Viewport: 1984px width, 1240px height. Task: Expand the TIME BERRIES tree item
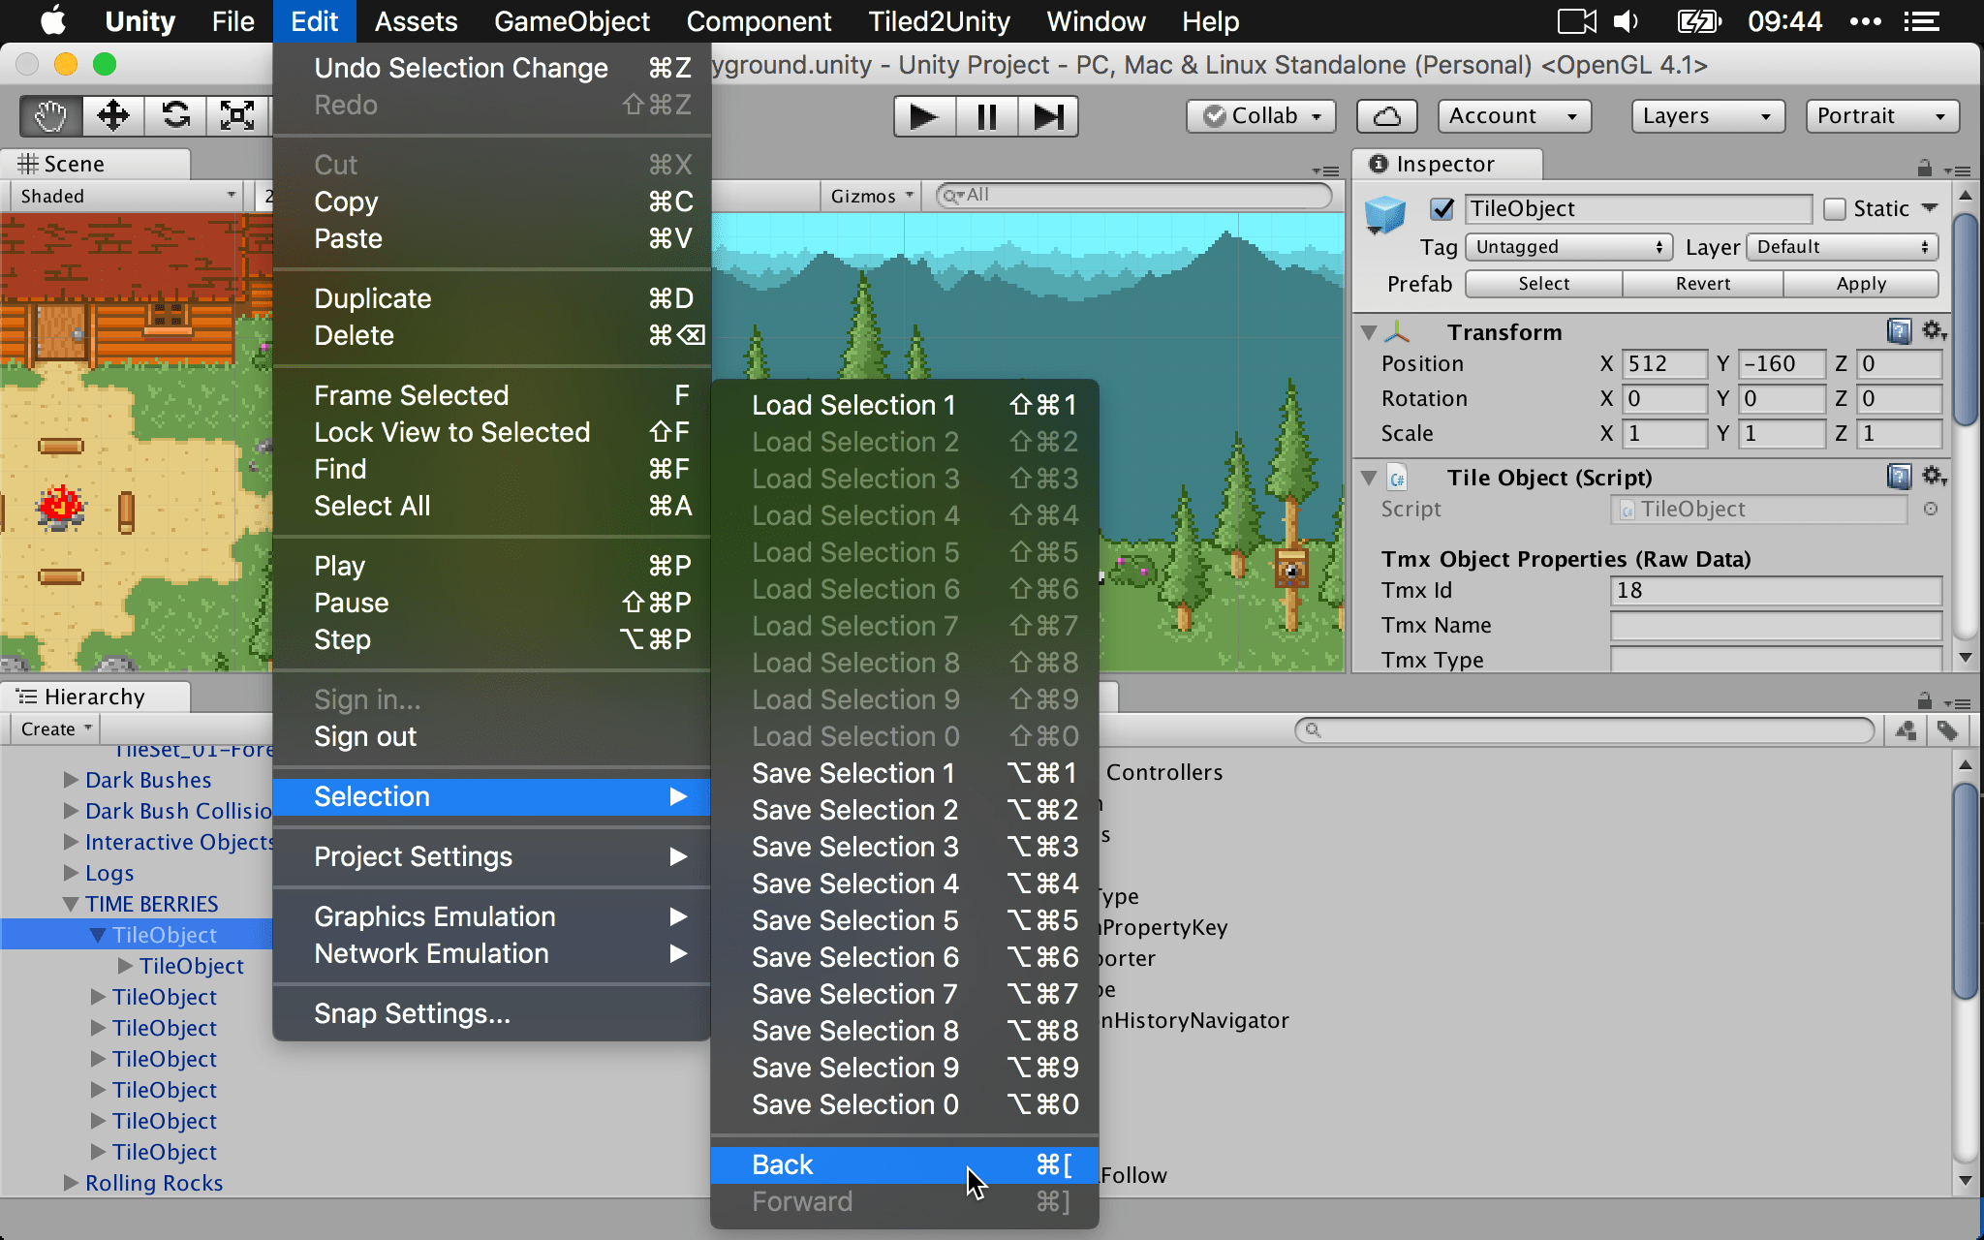66,904
